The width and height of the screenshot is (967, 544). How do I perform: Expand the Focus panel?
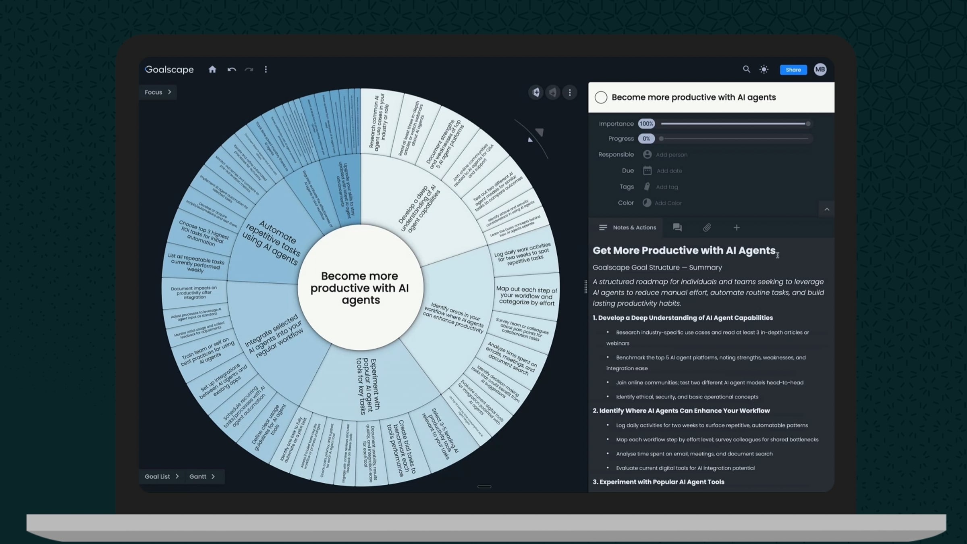(158, 92)
